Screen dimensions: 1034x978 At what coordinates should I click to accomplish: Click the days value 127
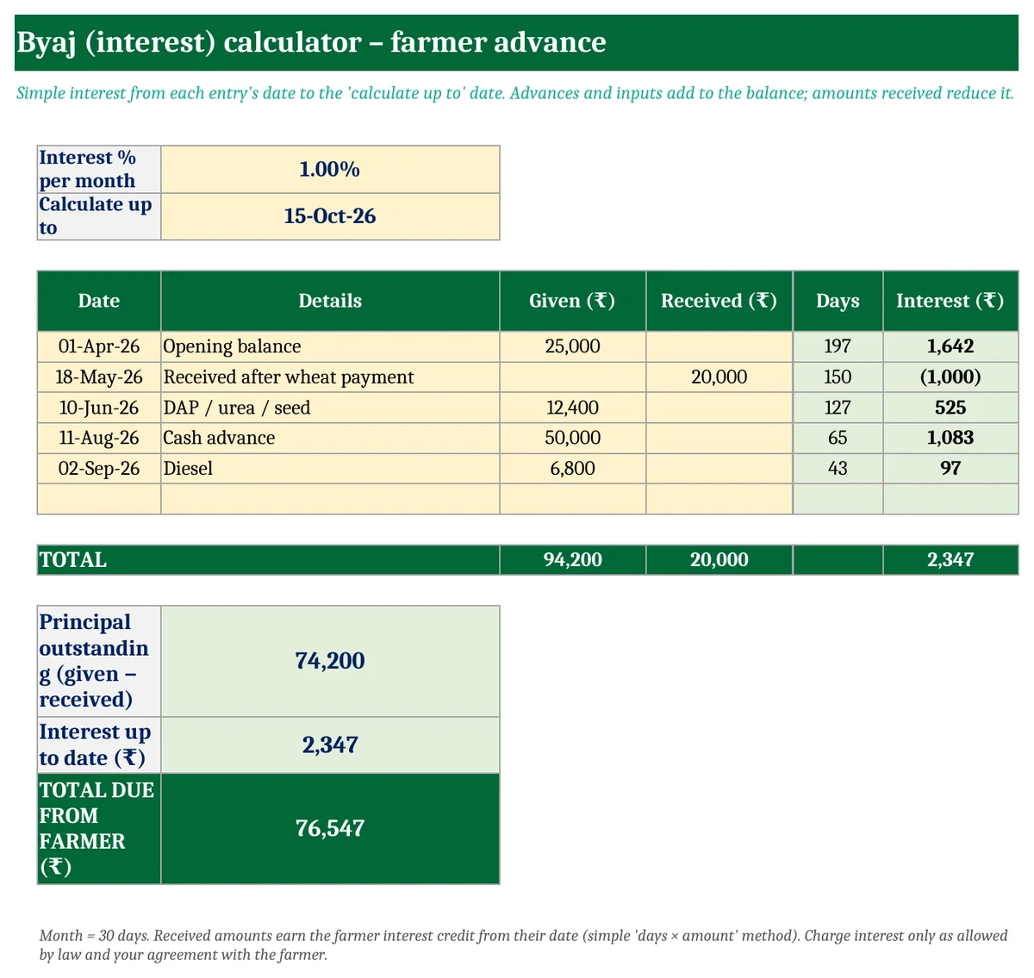pos(838,408)
